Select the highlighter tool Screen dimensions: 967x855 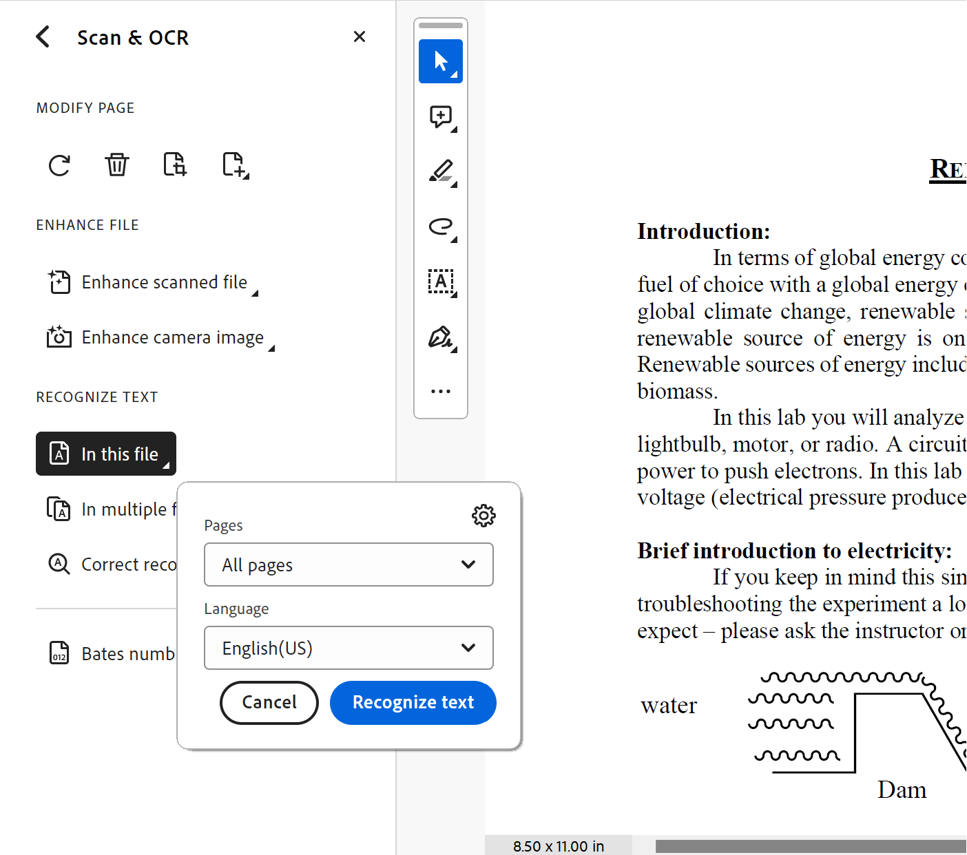[441, 171]
